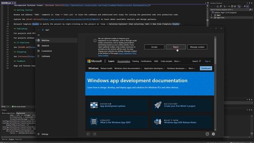Click the Manage cookies button
This screenshot has width=254, height=143.
click(197, 47)
